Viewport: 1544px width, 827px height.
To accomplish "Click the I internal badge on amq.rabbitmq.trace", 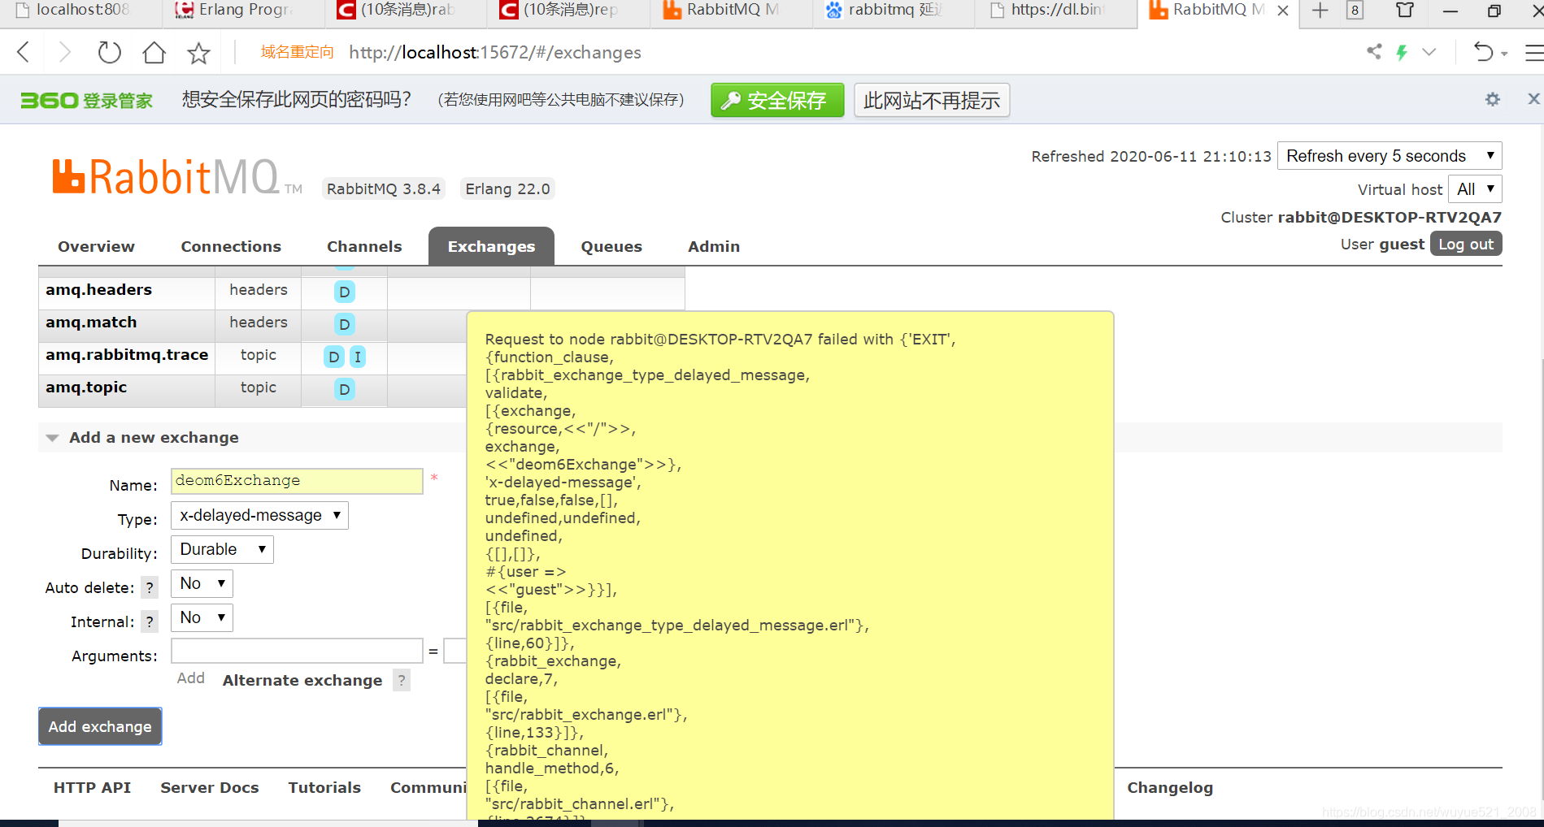I will click(358, 357).
